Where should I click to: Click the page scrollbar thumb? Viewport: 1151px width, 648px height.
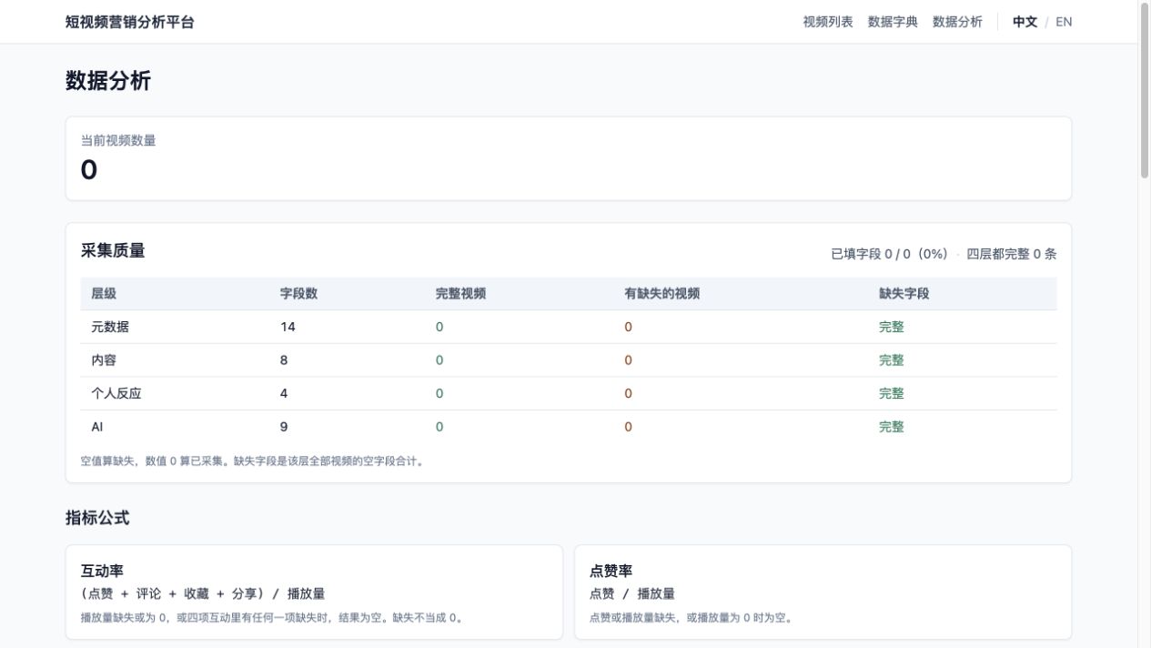click(x=1145, y=91)
